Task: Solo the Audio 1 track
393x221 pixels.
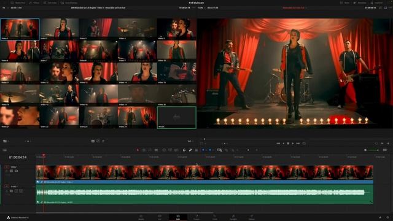Action: [16, 191]
